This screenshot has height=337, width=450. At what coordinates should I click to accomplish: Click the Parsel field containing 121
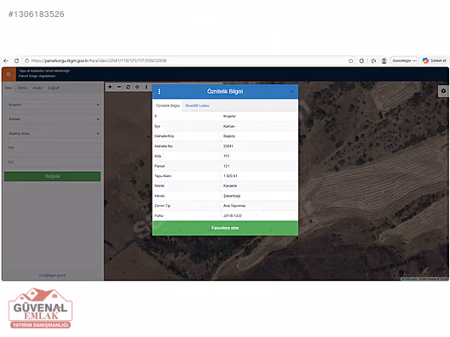coord(54,163)
